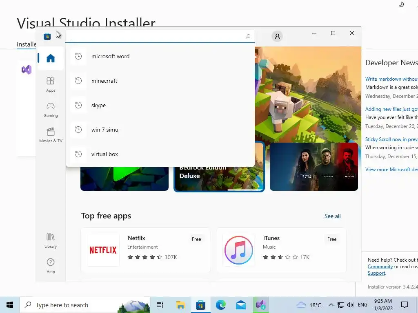Select the microsoft word search suggestion
418x313 pixels.
[x=160, y=56]
